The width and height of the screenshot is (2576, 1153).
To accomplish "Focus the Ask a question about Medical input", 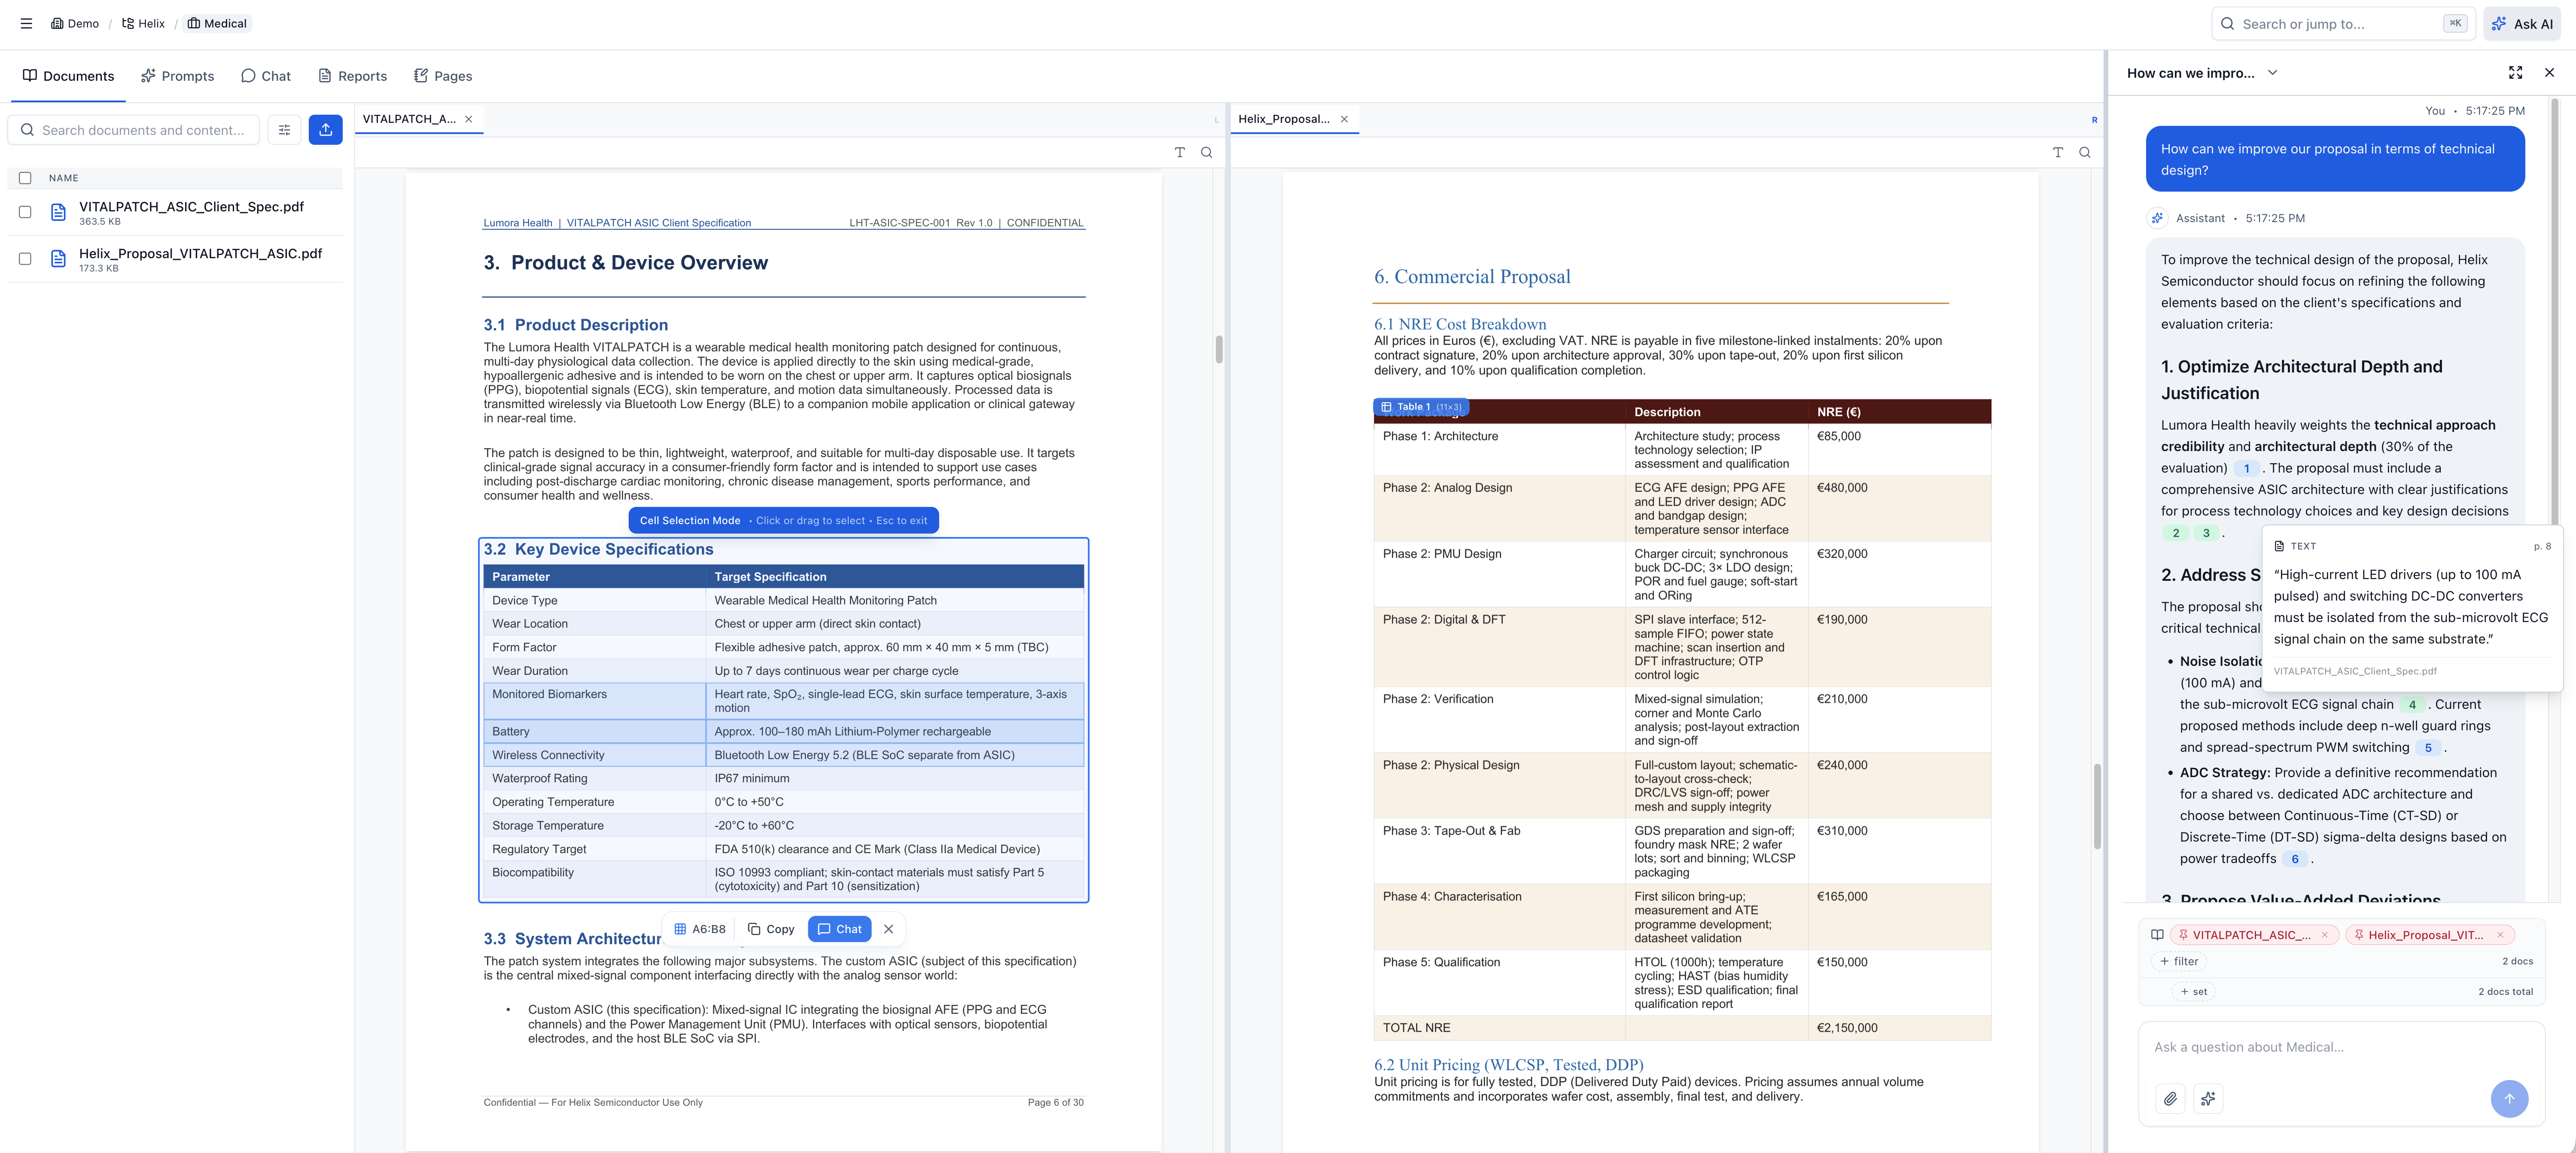I will coord(2341,1047).
